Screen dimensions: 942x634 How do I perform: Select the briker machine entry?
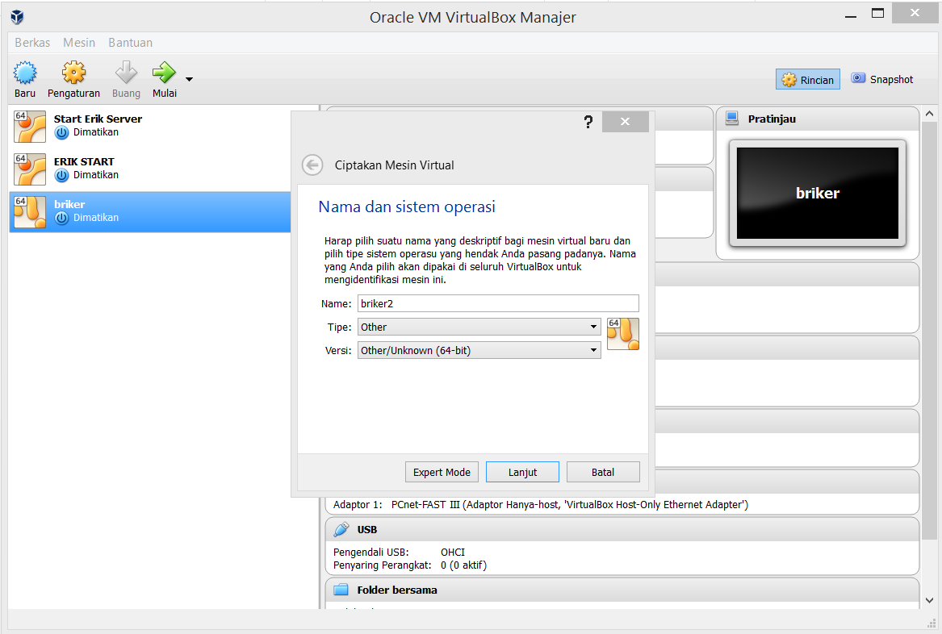(x=150, y=212)
